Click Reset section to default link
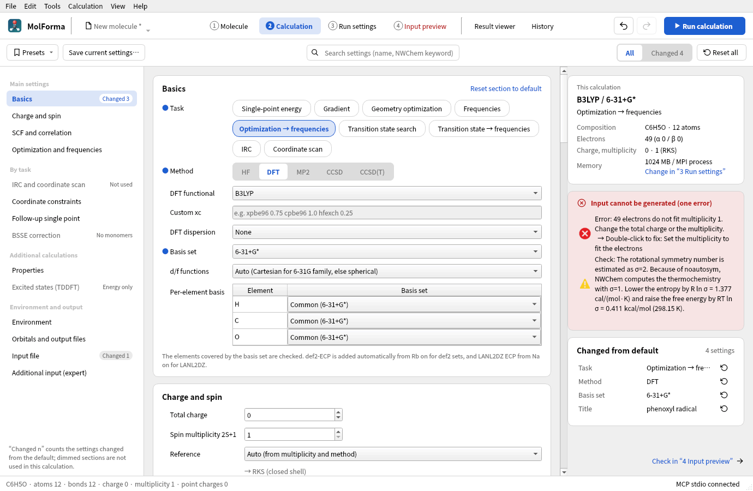Image resolution: width=753 pixels, height=491 pixels. pyautogui.click(x=506, y=88)
